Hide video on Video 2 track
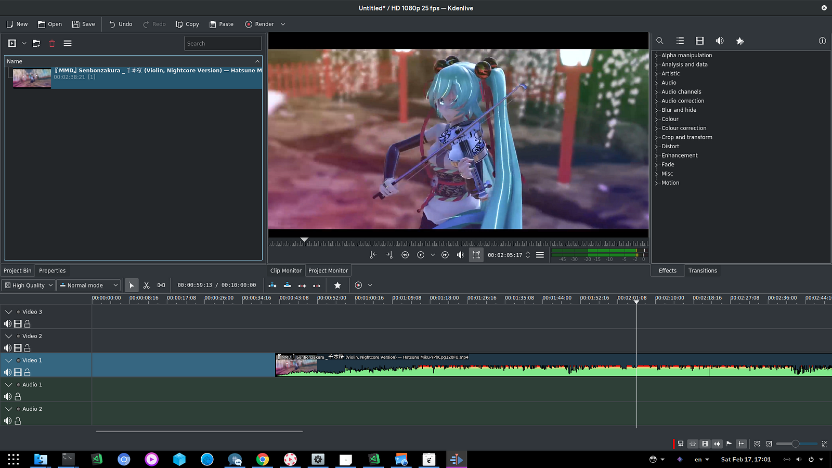 [x=18, y=348]
